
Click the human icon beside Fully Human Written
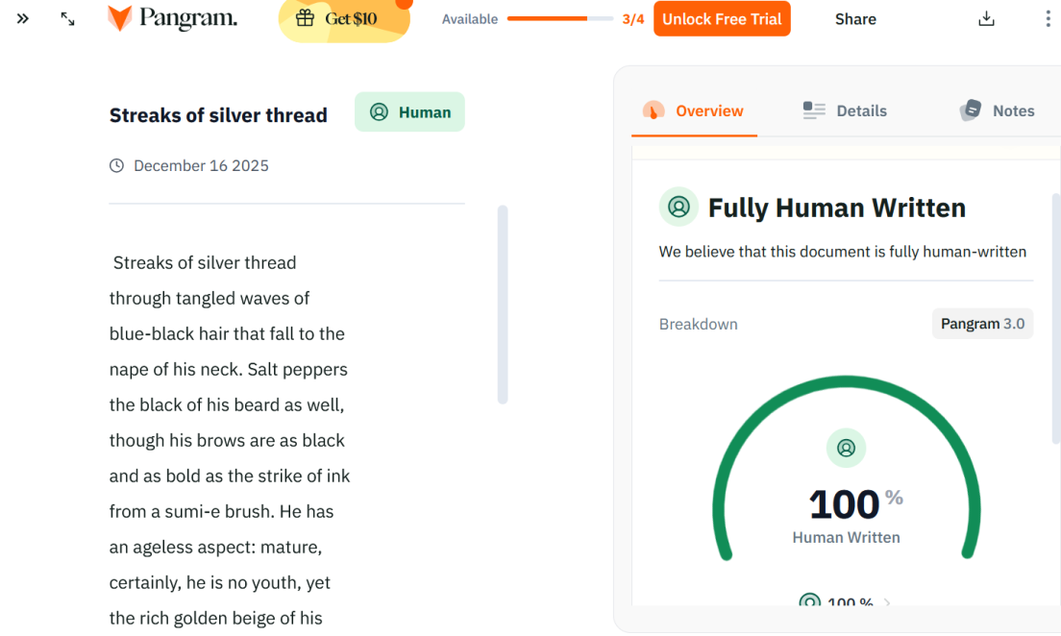679,208
